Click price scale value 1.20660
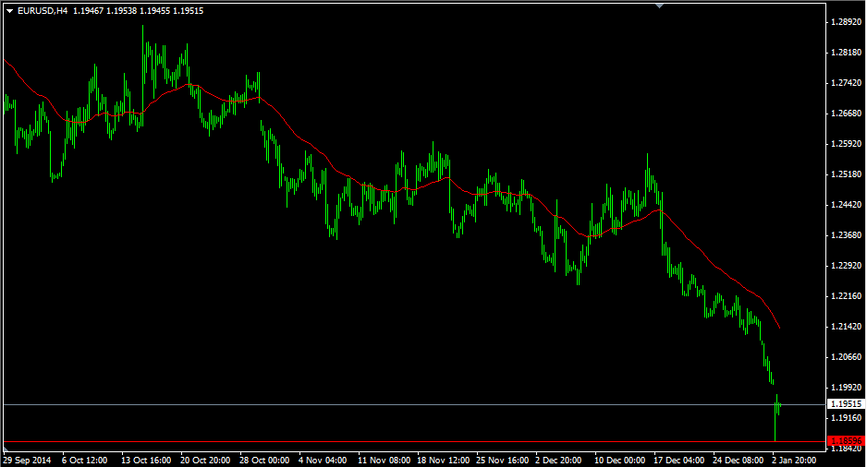This screenshot has width=867, height=467. click(x=847, y=356)
